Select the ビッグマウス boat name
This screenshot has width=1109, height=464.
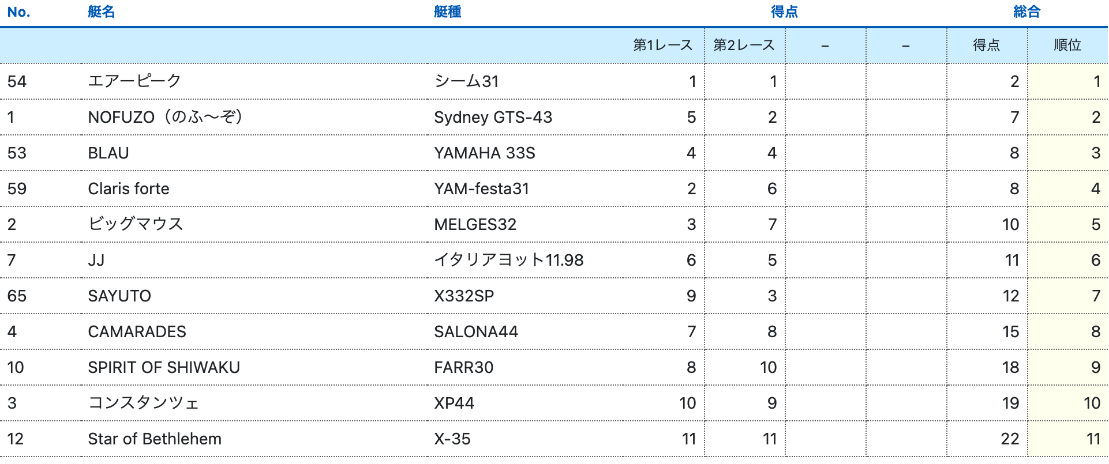point(136,224)
